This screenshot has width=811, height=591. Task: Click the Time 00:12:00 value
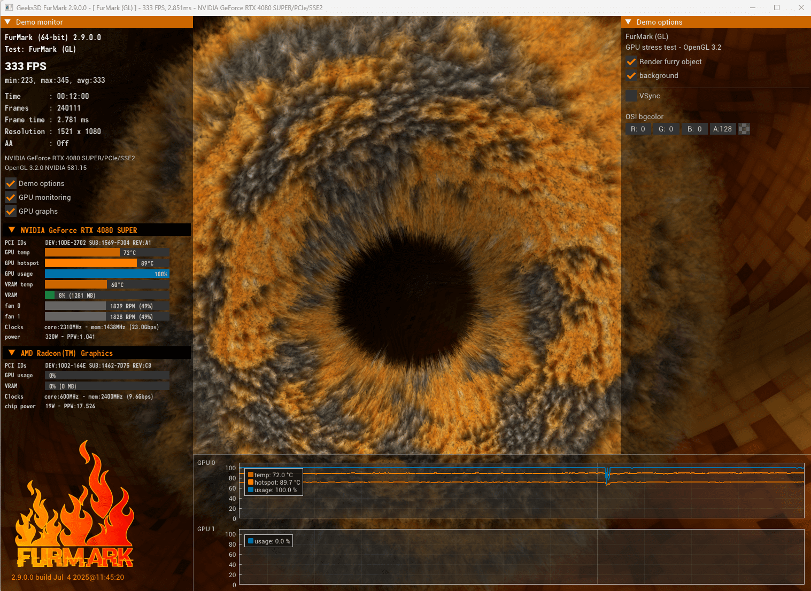tap(73, 96)
